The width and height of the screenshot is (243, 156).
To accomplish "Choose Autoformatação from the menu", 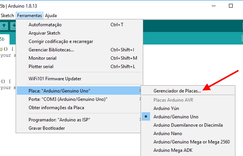I will click(x=79, y=25).
